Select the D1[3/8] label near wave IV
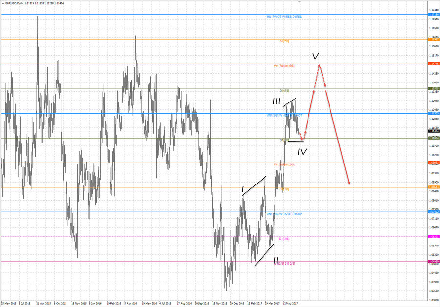The width and height of the screenshot is (440, 307). (x=285, y=140)
